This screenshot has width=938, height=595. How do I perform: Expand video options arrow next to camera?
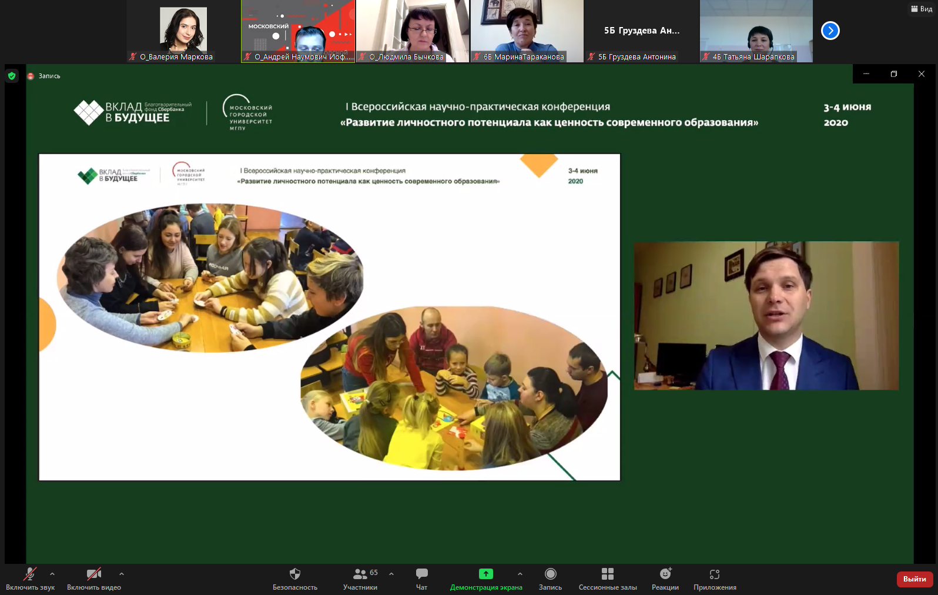coord(122,574)
